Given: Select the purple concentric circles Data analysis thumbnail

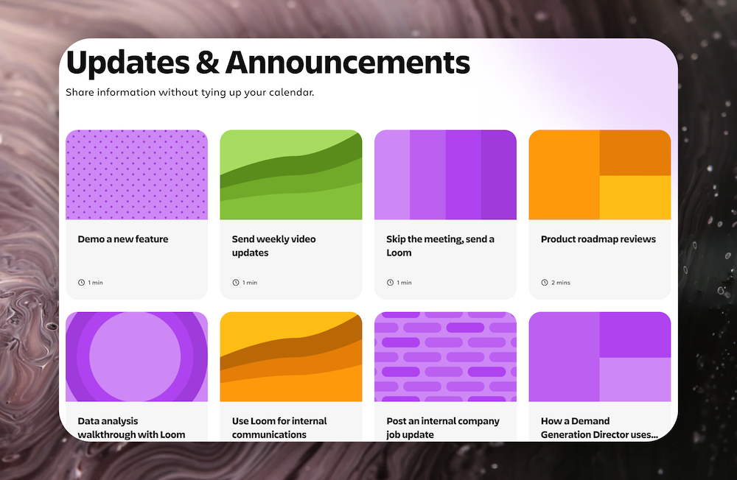Looking at the screenshot, I should coord(136,356).
